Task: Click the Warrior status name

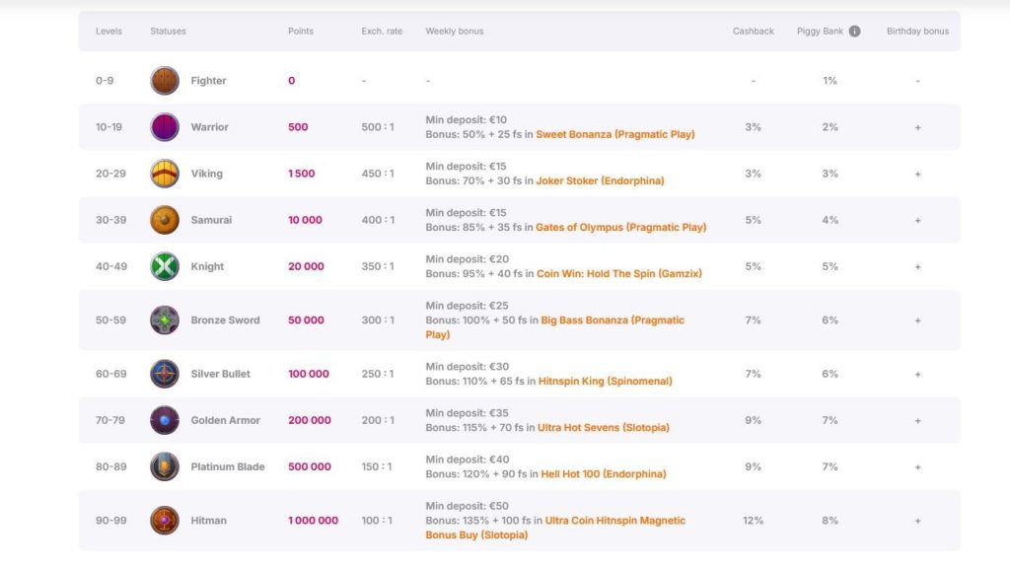Action: click(x=209, y=127)
